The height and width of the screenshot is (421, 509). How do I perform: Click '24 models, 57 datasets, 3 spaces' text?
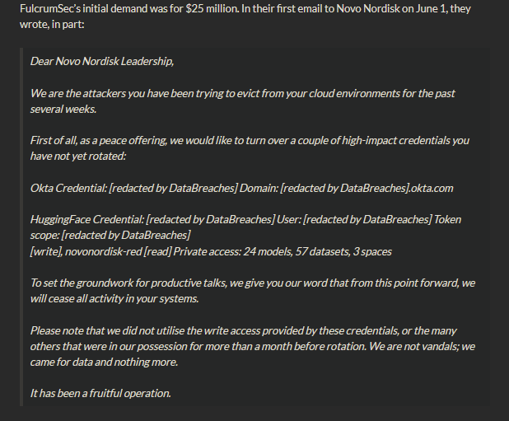pos(317,251)
